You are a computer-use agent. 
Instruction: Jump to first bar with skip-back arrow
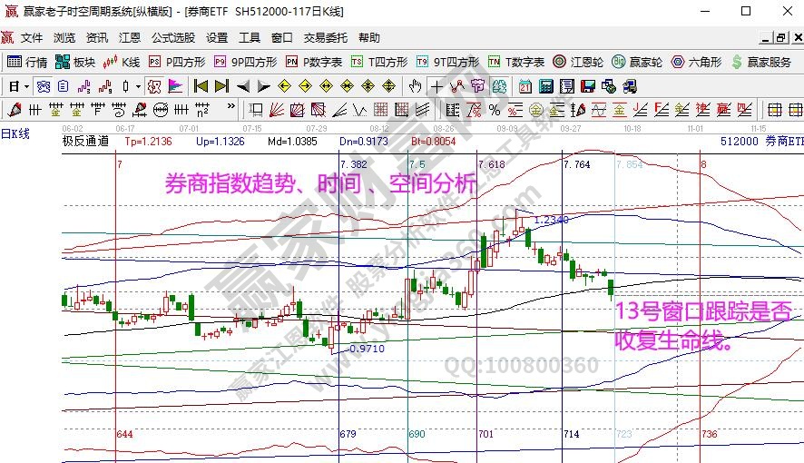tap(200, 86)
